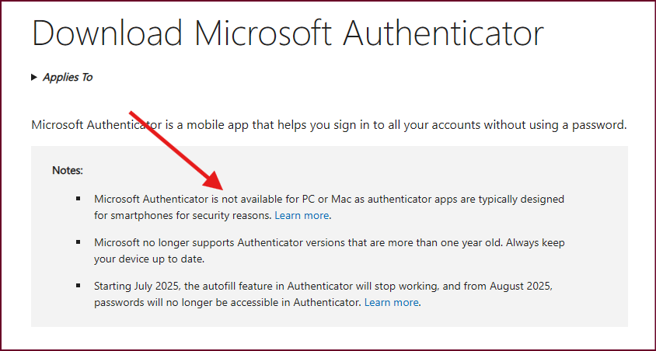The height and width of the screenshot is (351, 656).
Task: Click the bullet marker beside the PC or Mac note
Action: pyautogui.click(x=79, y=198)
